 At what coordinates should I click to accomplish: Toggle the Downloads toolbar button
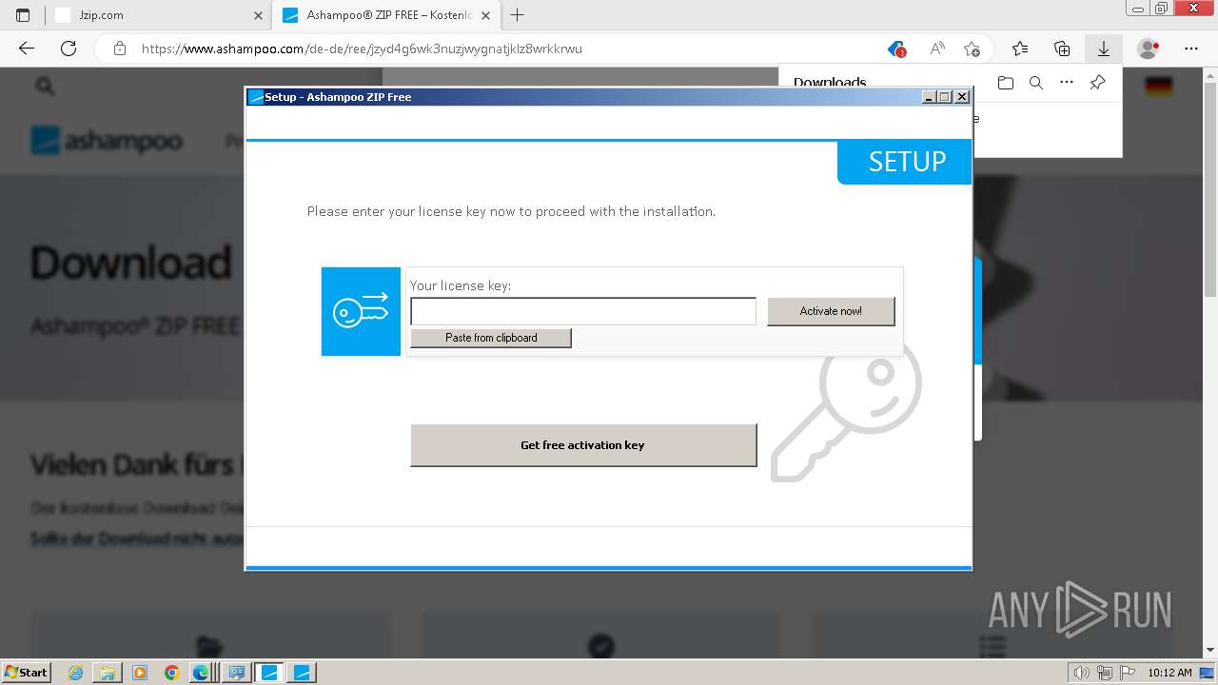[x=1104, y=49]
